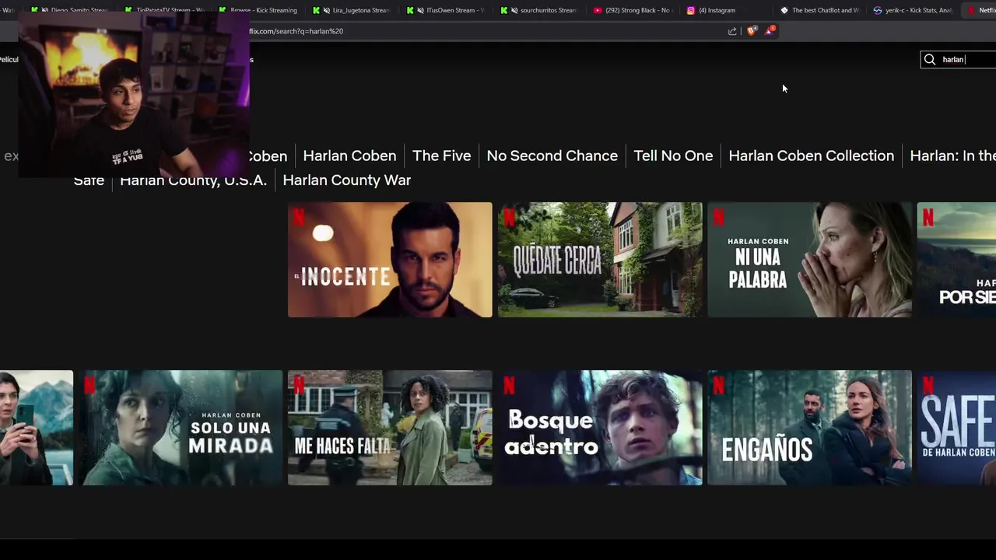
Task: Open the Quédate Cerca title card
Action: tap(600, 260)
